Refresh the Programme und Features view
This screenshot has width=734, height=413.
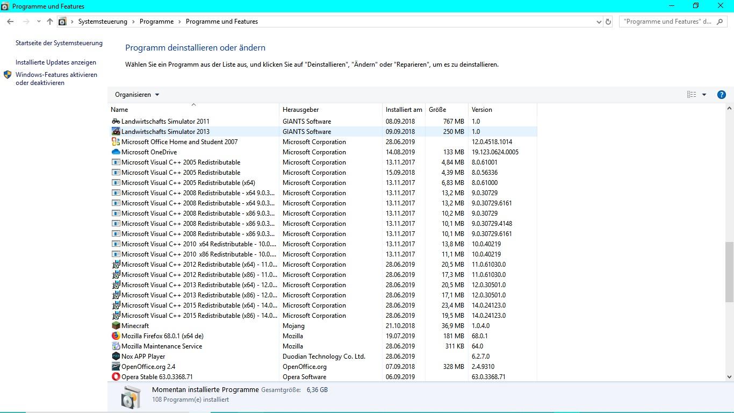608,22
